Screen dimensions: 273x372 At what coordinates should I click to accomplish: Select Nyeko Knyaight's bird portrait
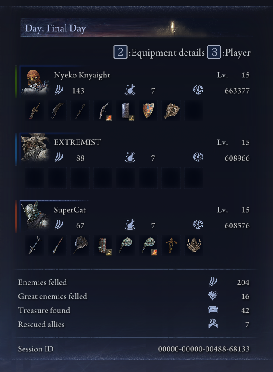(x=35, y=81)
